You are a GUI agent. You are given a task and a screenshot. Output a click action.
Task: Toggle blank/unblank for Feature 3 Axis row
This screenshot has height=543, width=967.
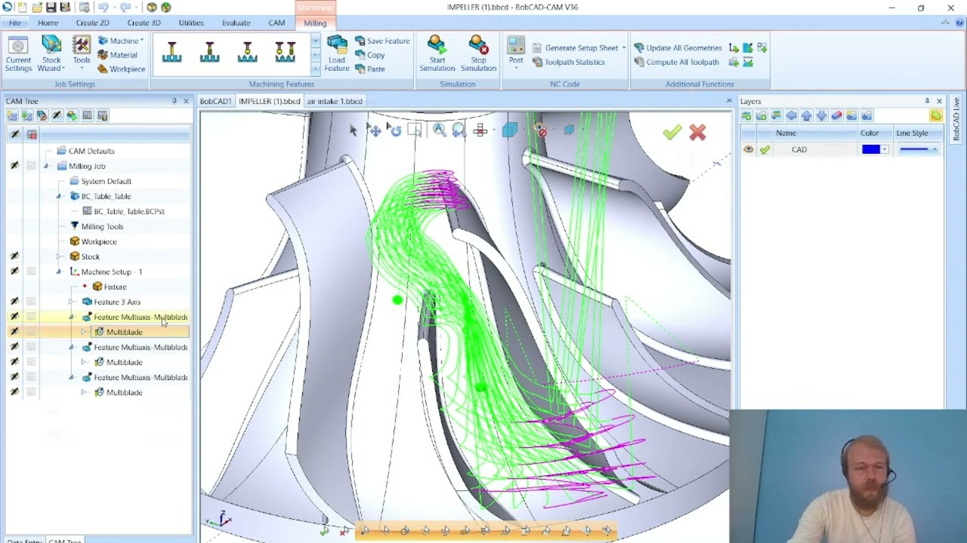tap(14, 302)
